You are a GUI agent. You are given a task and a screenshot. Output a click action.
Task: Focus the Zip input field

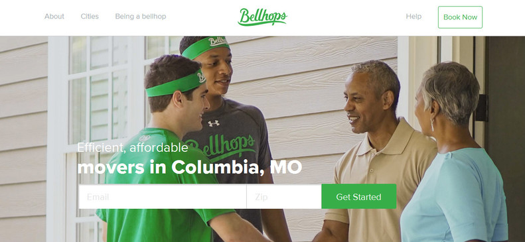click(284, 196)
